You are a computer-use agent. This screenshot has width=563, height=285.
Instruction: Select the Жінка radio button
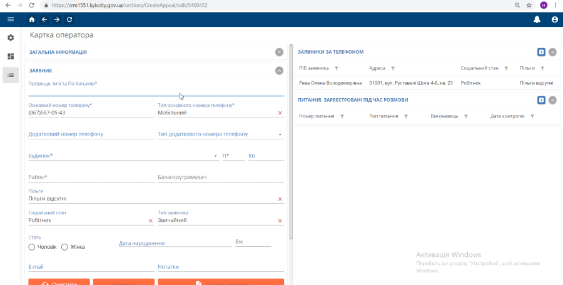pyautogui.click(x=64, y=247)
